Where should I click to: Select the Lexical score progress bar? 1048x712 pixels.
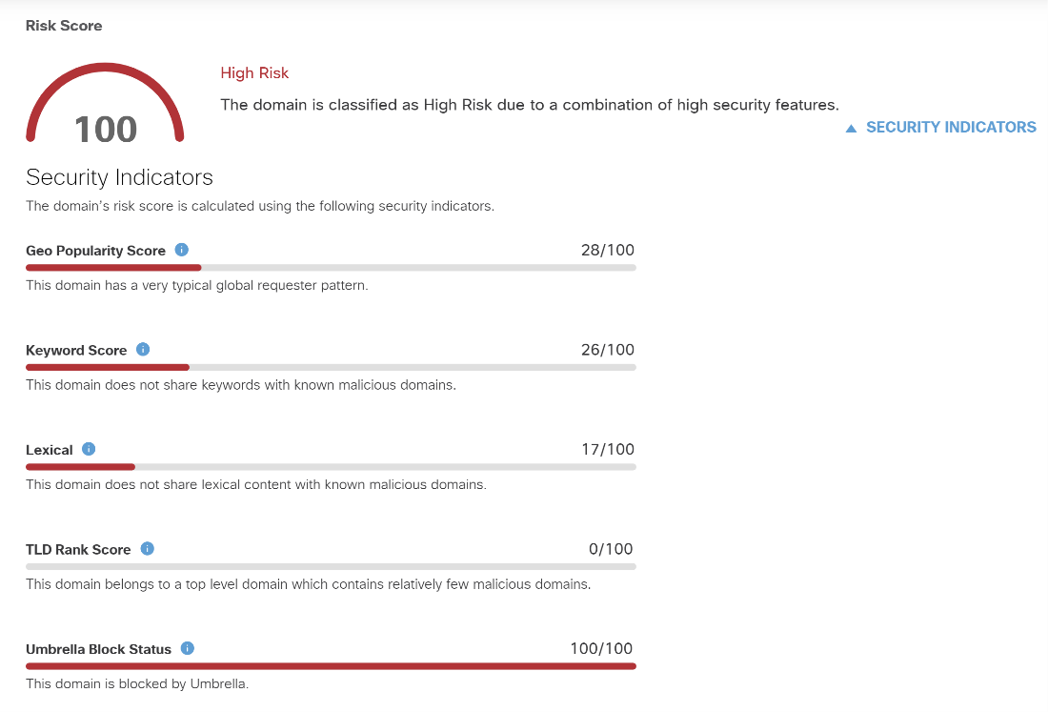tap(331, 467)
